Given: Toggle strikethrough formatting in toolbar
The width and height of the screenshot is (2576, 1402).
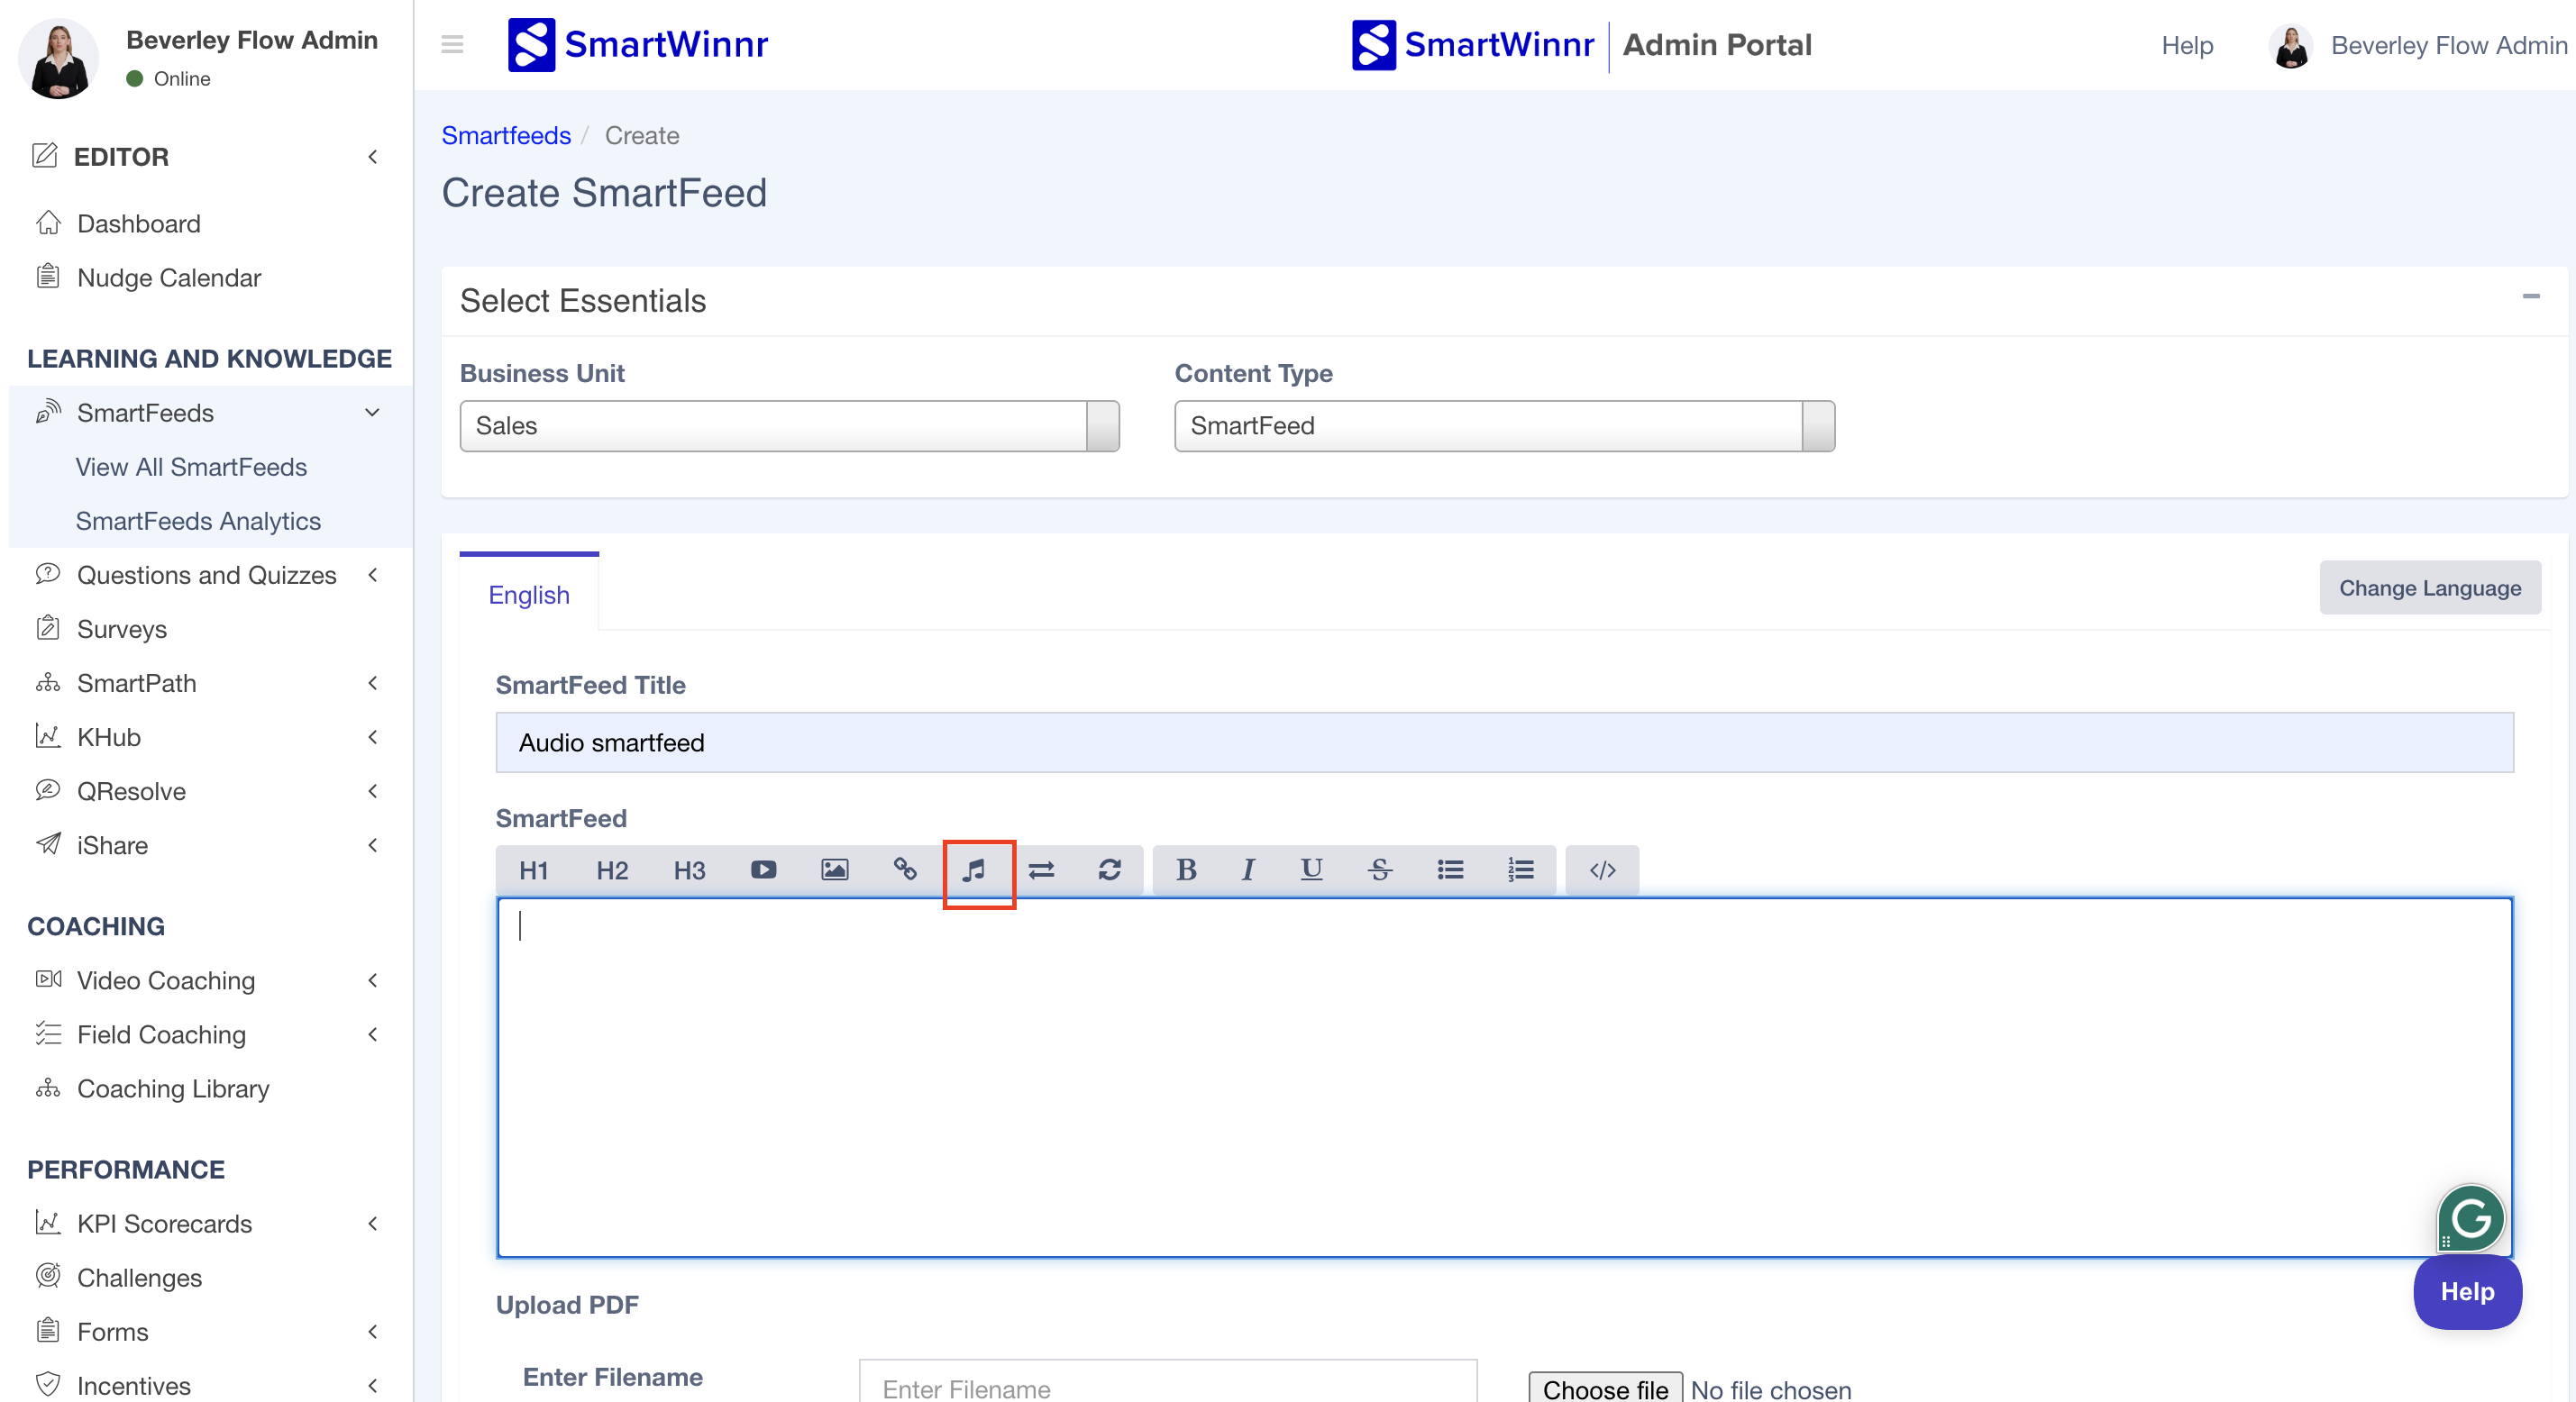Looking at the screenshot, I should [x=1379, y=870].
